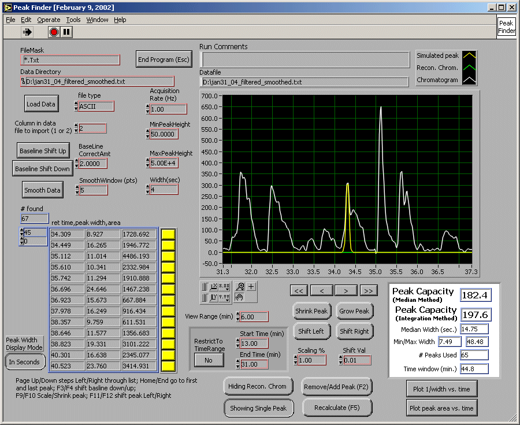Click the Shift Val stepper arrows
Viewport: 520px width, 425px height.
340,360
